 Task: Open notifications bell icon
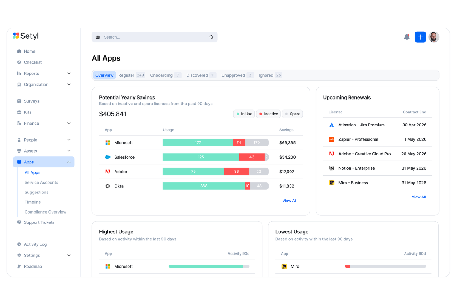pos(407,37)
